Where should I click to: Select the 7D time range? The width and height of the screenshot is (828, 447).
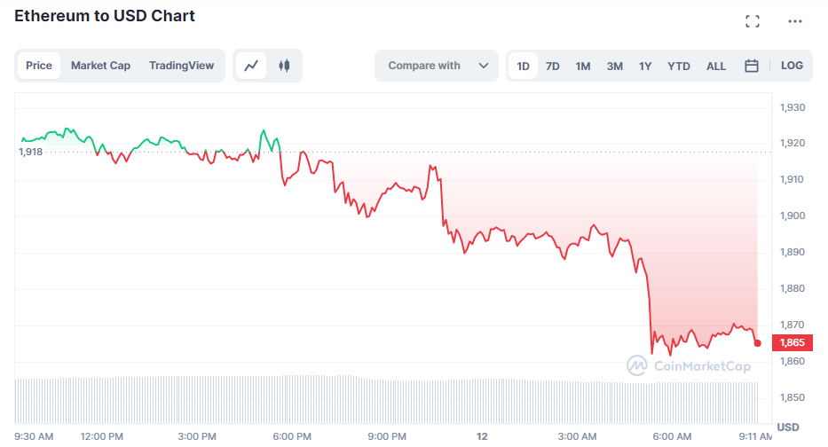[552, 66]
